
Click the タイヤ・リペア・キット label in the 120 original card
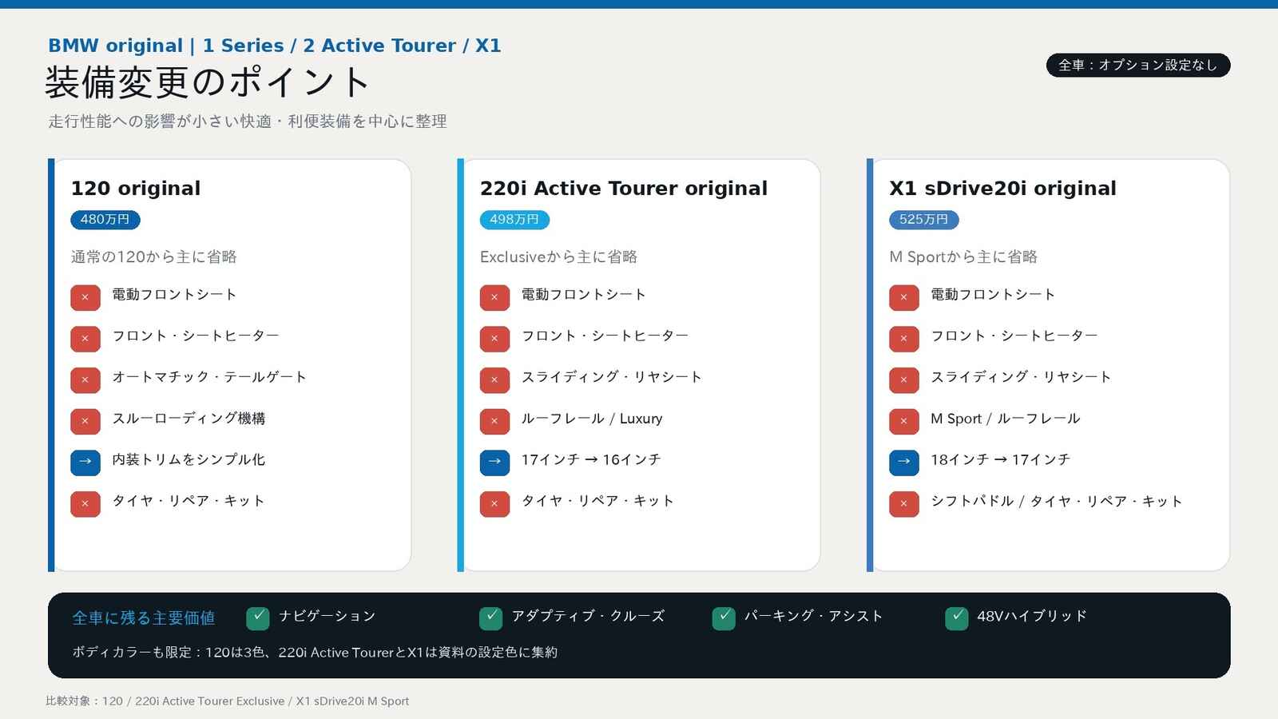tap(189, 501)
